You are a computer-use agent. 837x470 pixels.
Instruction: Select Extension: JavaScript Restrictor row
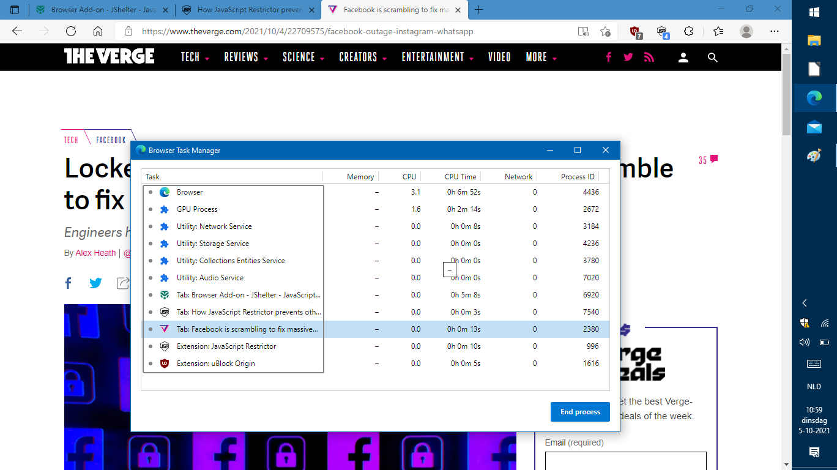(375, 346)
